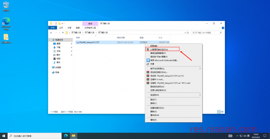Screen dimensions: 270x139
Task: Show hidden tray icons chevron
Action: coord(237,136)
